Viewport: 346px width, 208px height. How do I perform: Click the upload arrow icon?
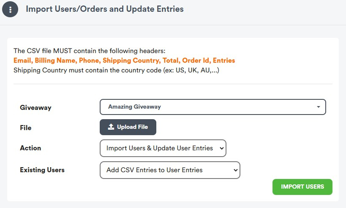pos(111,127)
